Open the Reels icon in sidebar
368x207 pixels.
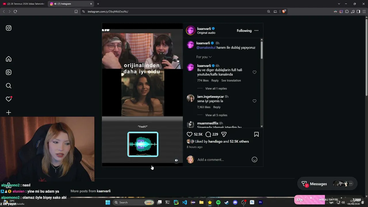(9, 72)
